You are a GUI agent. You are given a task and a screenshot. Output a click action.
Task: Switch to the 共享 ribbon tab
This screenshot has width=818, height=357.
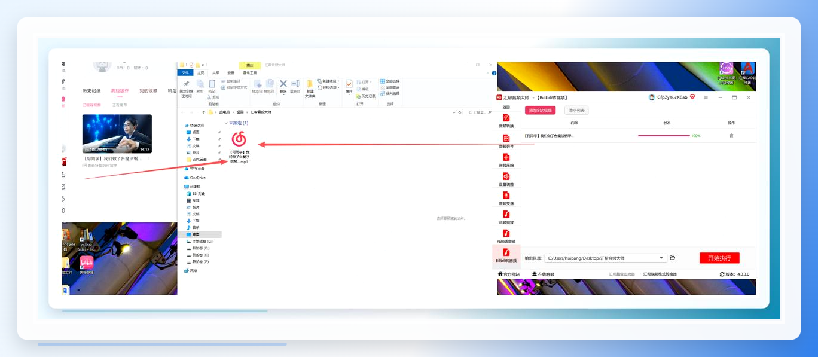pyautogui.click(x=216, y=72)
